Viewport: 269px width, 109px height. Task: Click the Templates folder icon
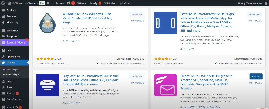3,36
